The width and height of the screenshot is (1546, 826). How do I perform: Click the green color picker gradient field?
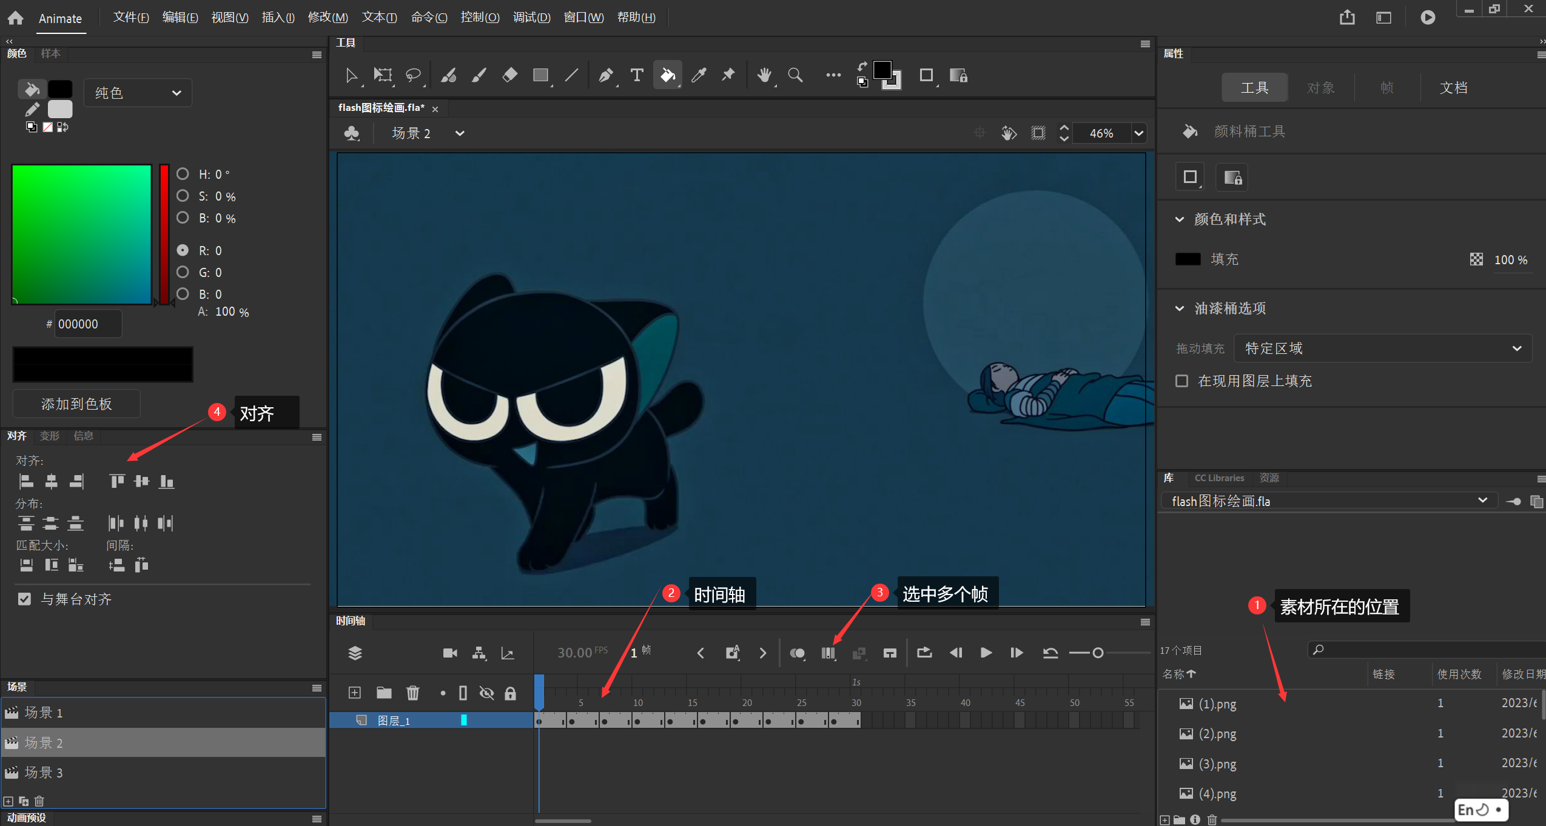(x=82, y=234)
